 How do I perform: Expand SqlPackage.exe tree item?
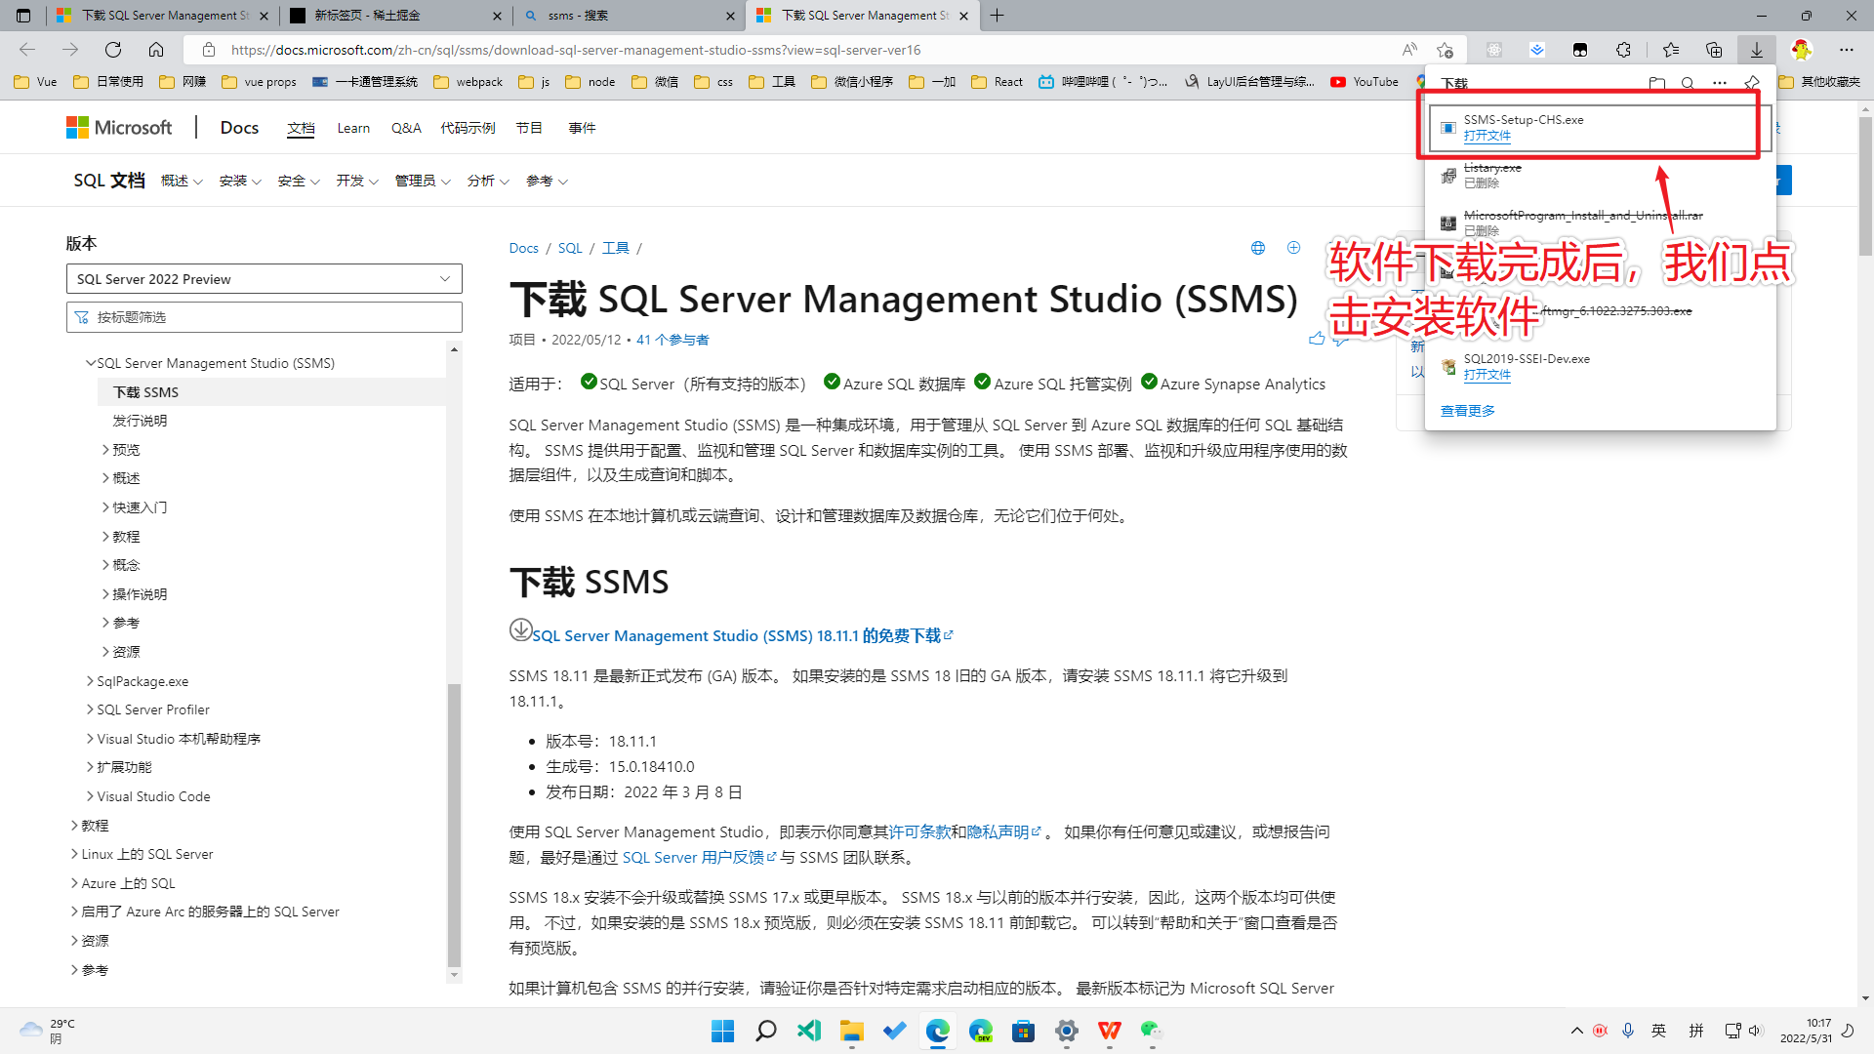(x=90, y=681)
